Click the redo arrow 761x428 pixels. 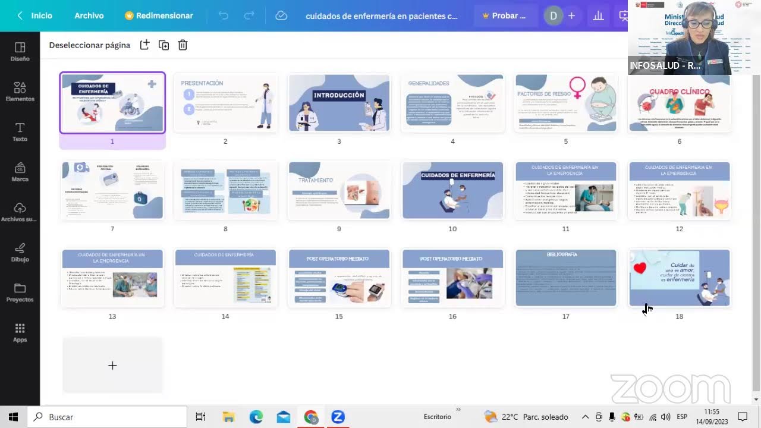point(249,15)
